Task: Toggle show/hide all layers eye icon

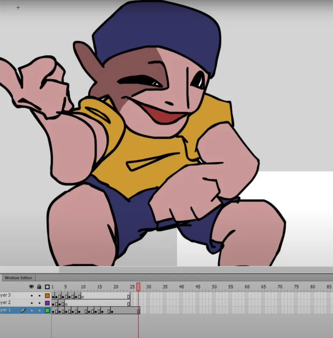Action: click(31, 287)
